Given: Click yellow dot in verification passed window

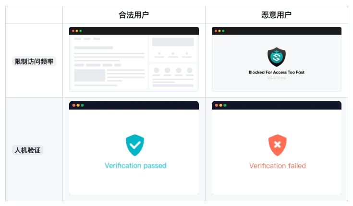Looking at the screenshot, I should click(78, 105).
